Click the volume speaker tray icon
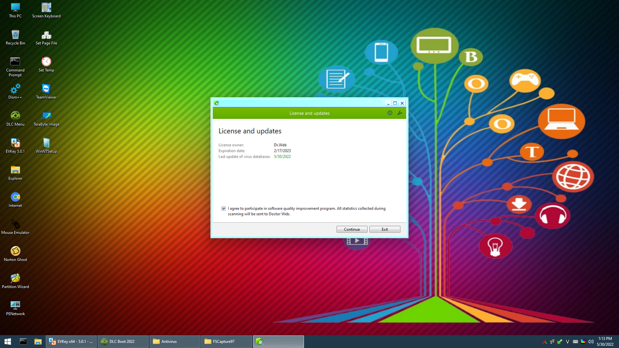This screenshot has height=348, width=619. click(590, 342)
